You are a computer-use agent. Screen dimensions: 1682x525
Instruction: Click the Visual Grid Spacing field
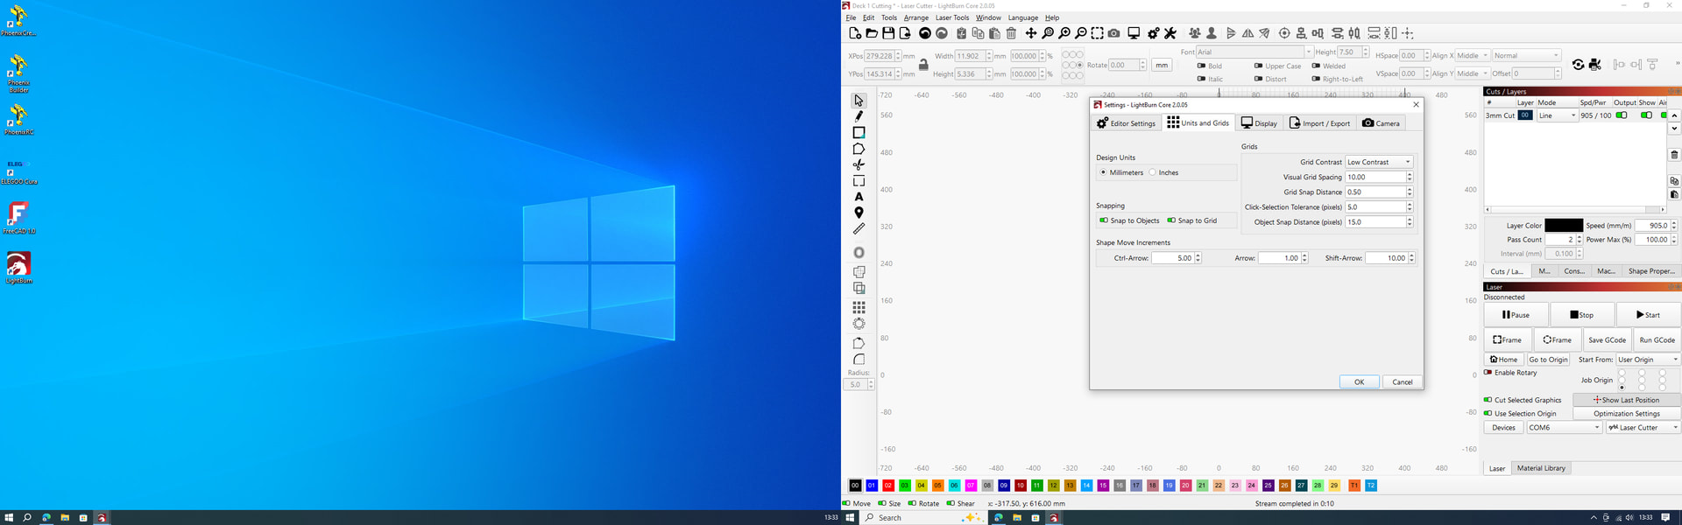pos(1375,177)
